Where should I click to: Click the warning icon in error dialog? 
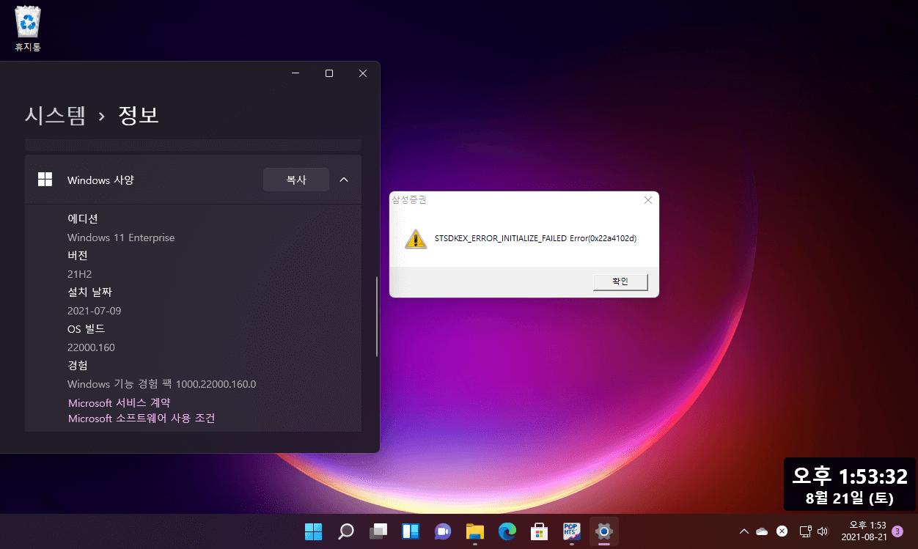416,238
